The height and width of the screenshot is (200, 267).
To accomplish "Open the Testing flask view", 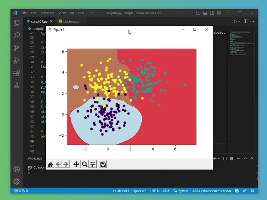I will [x=17, y=85].
